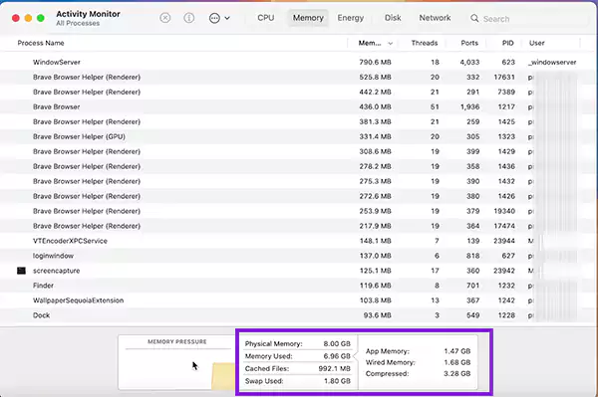Toggle the sort arrow in Memory column

coord(390,44)
